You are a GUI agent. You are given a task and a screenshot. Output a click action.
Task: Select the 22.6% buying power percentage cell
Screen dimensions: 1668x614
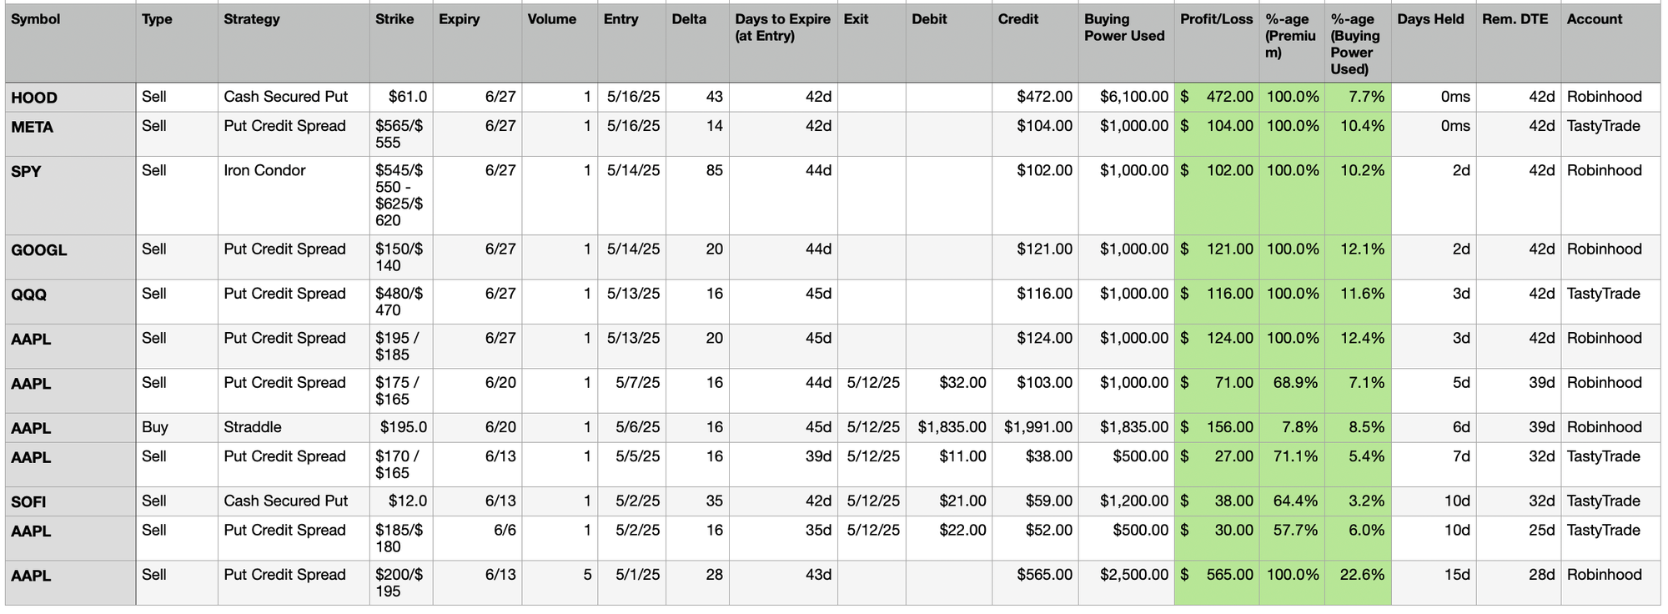point(1358,582)
